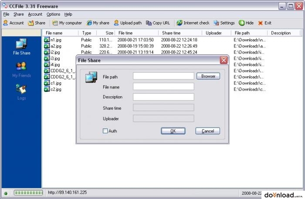Click the Exit toolbar button
305x199 pixels.
tap(264, 23)
